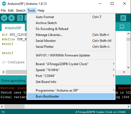Click Burn Bootloader
This screenshot has height=114, width=131.
(71, 96)
